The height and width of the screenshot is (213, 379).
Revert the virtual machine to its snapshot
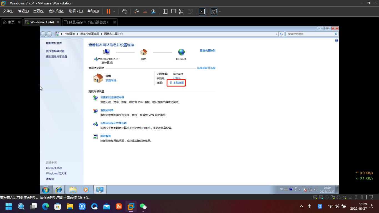[145, 11]
